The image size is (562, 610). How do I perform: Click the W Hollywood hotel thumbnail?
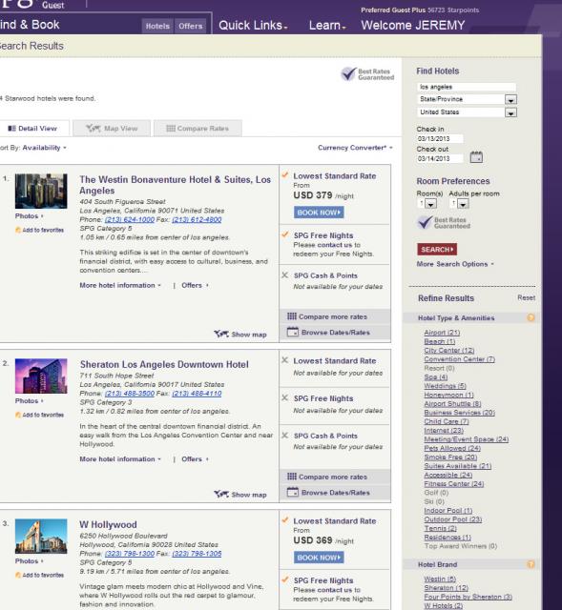click(x=41, y=536)
